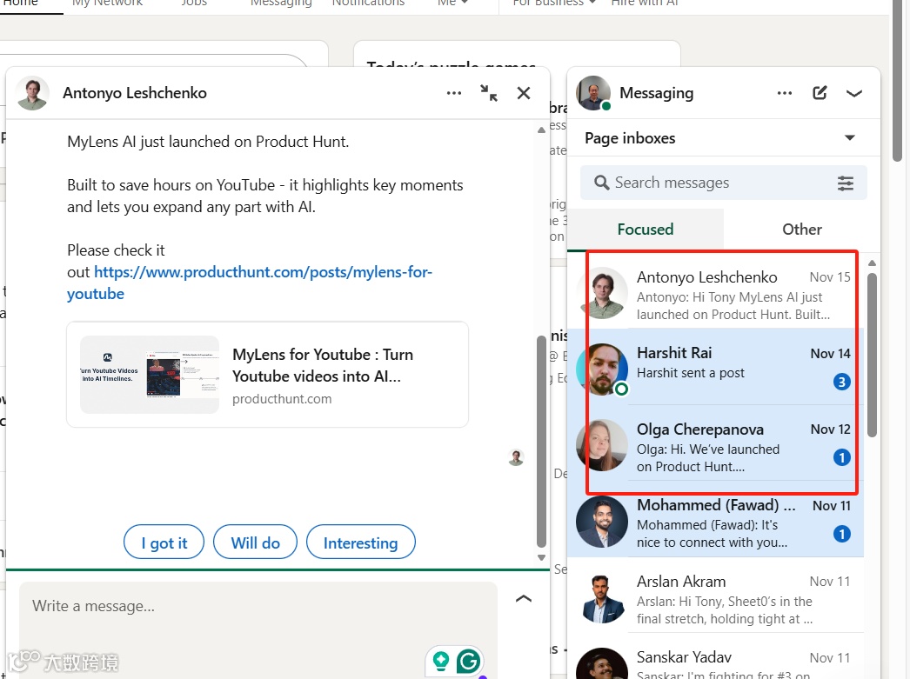Viewport: 910px width, 679px height.
Task: Click your profile photo in Messaging header
Action: click(x=593, y=93)
